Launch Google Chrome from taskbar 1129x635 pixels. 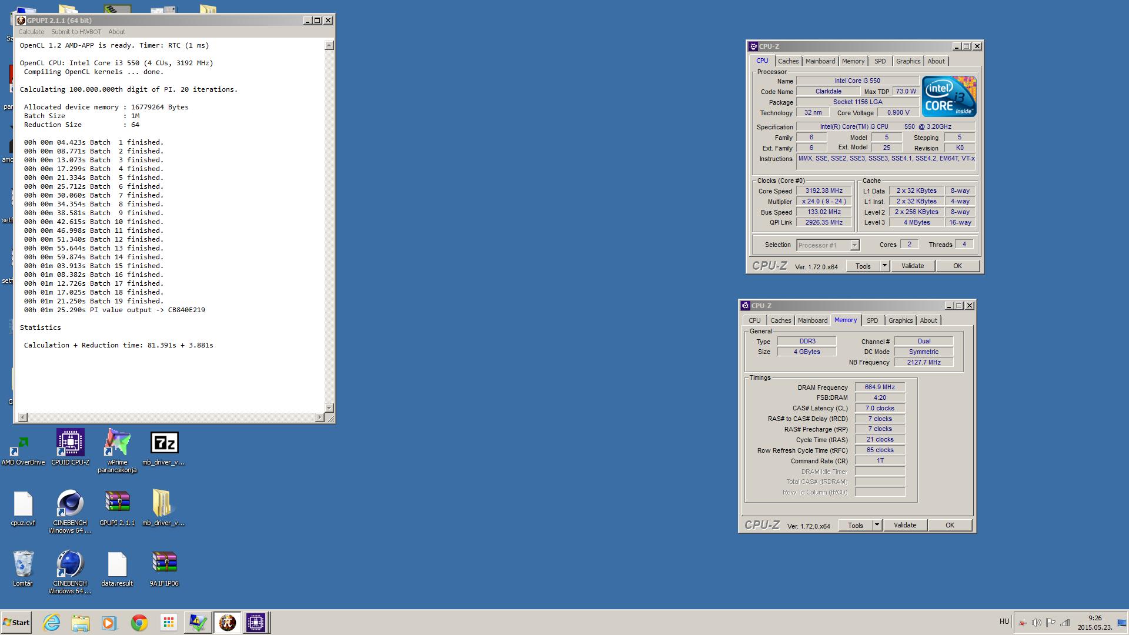(139, 623)
